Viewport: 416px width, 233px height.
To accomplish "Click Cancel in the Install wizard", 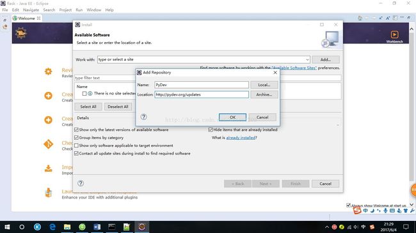I will (325, 184).
